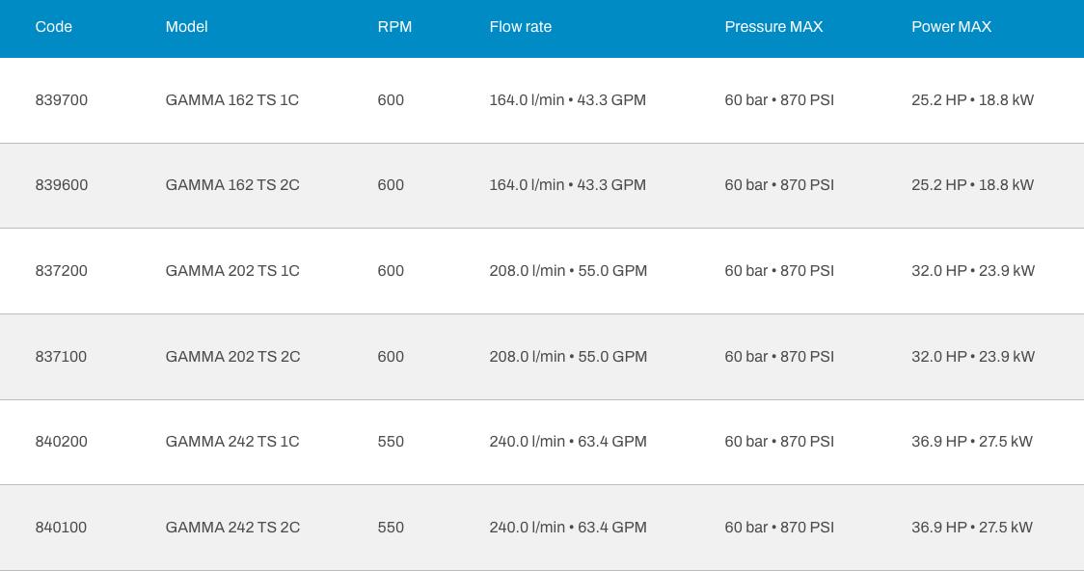Viewport: 1084px width, 571px height.
Task: Open the GAMMA 242 TS 2C model
Action: tap(232, 528)
